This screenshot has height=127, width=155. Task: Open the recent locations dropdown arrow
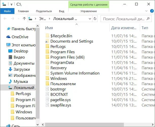(18, 19)
